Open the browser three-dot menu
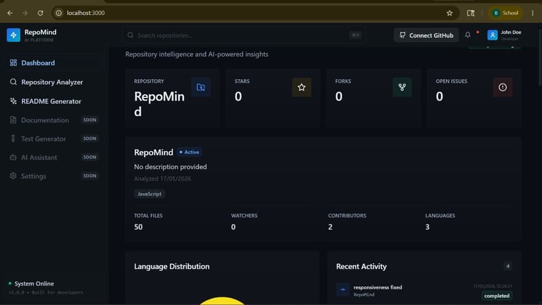Viewport: 542px width, 305px height. click(533, 13)
